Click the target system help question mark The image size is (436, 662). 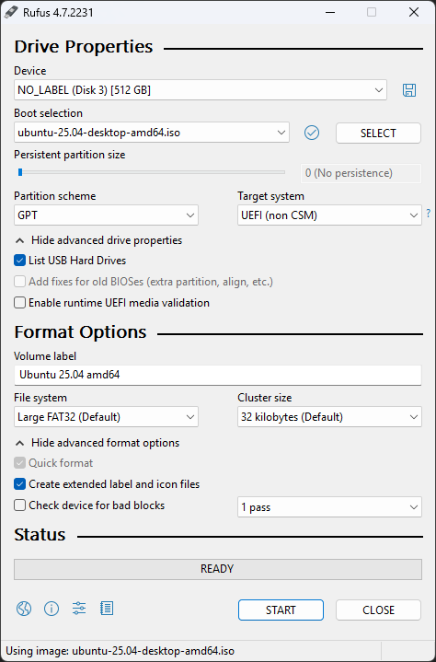tap(429, 214)
